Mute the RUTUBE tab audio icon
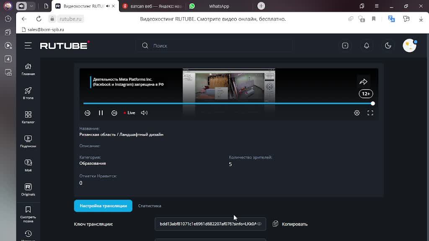 [x=108, y=6]
